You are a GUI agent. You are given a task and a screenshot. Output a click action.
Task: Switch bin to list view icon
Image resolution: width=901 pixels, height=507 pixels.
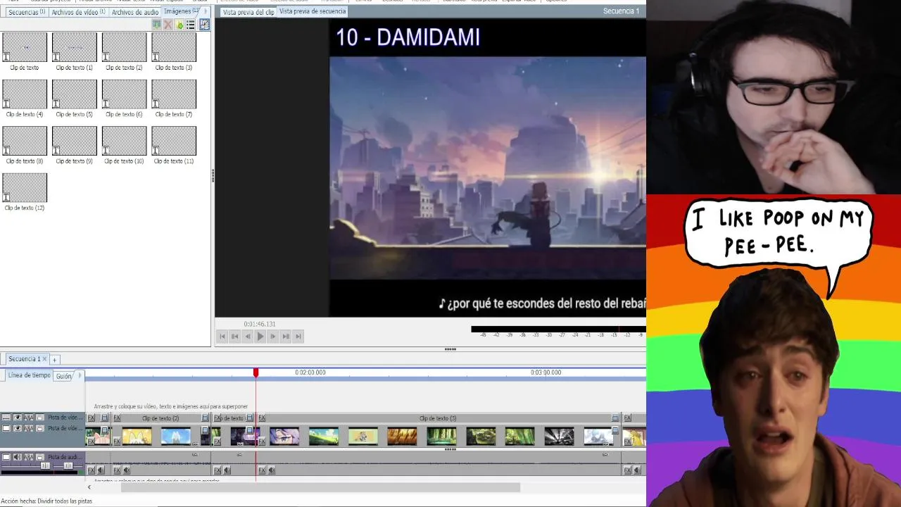[190, 25]
